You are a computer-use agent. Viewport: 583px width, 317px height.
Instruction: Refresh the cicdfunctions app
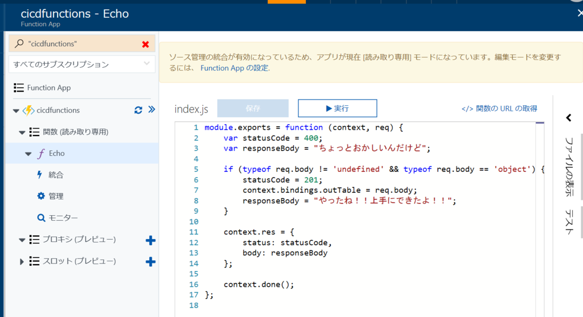coord(138,110)
